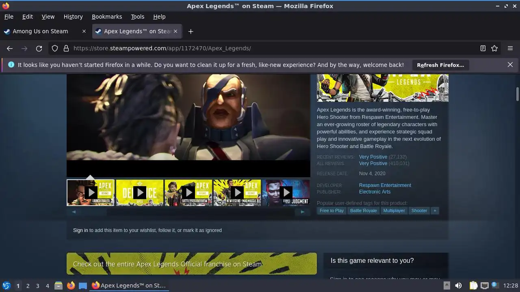The height and width of the screenshot is (292, 520).
Task: Click the thumbnail strip scrollbar handle
Action: click(94, 212)
